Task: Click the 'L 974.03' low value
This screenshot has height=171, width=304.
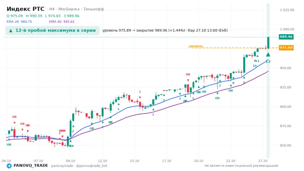Action: pos(53,16)
